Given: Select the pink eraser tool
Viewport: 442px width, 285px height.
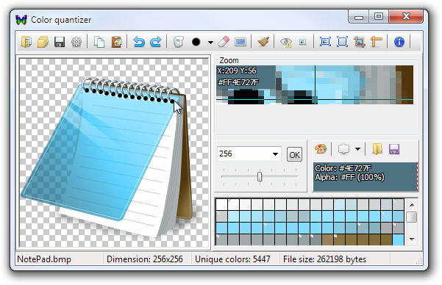Looking at the screenshot, I should pos(224,42).
